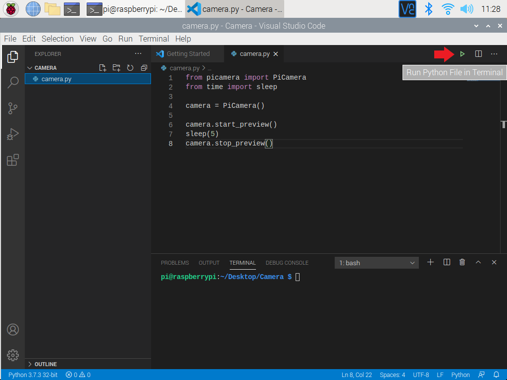The width and height of the screenshot is (507, 380).
Task: Click the Spaces: 4 indentation setting
Action: point(392,375)
